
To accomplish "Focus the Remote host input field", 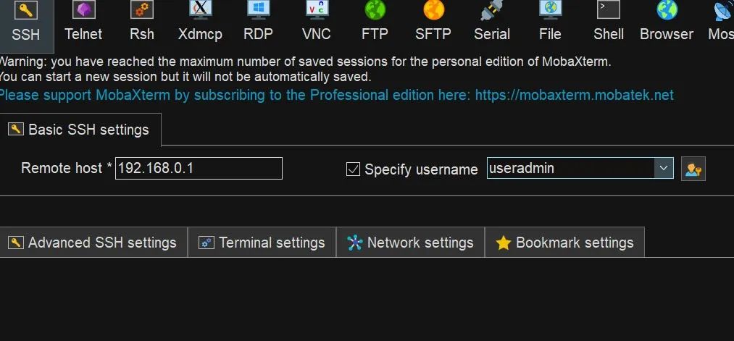I will coord(199,169).
